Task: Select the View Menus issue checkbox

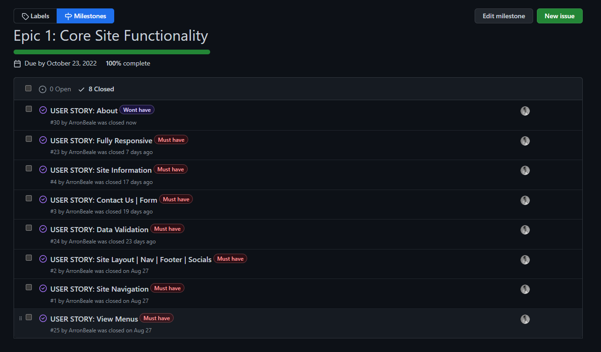Action: (x=29, y=317)
